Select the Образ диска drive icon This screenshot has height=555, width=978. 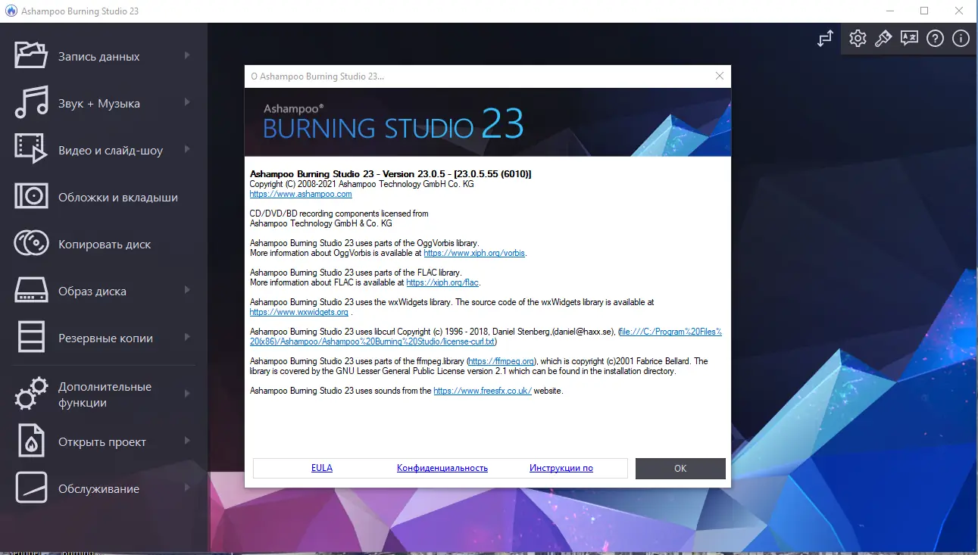click(30, 291)
